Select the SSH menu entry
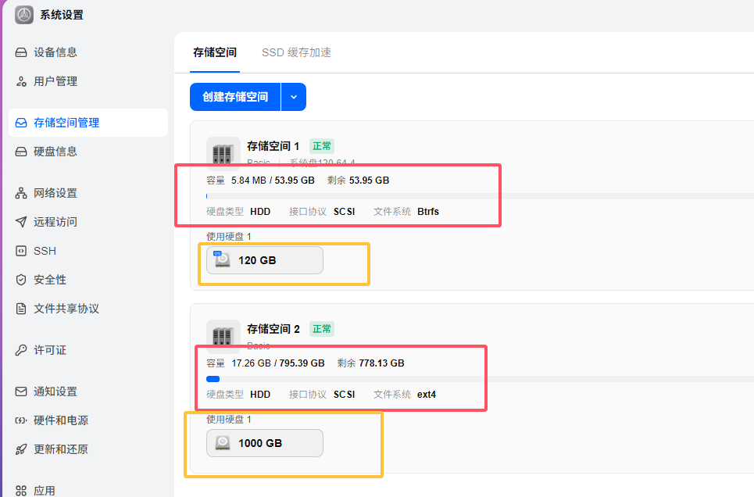Viewport: 754px width, 497px height. coord(88,251)
